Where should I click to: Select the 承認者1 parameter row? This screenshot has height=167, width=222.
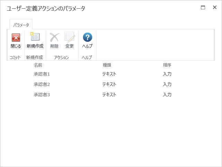(42, 74)
